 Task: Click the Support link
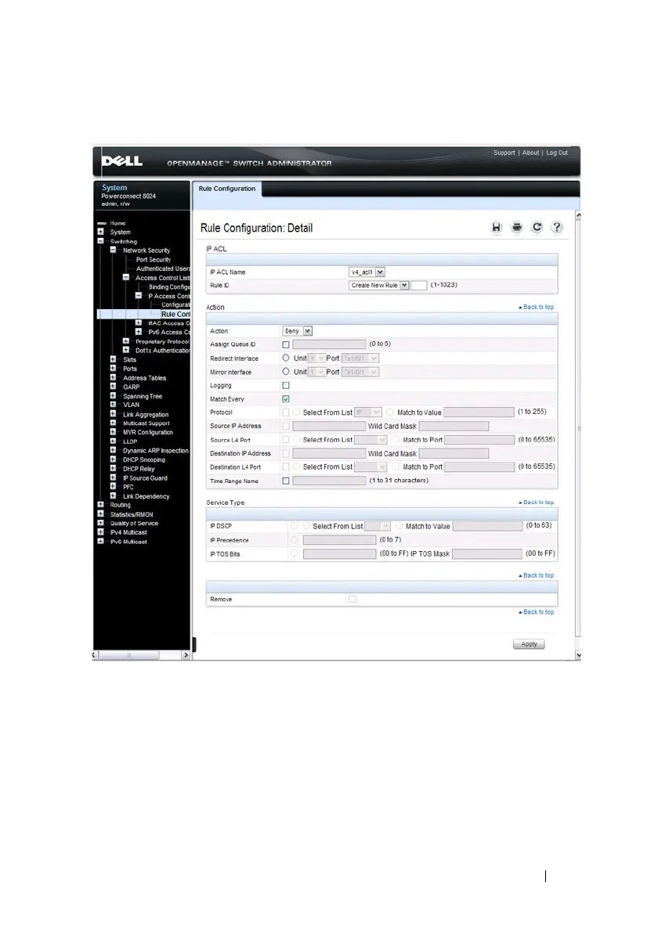(x=504, y=153)
